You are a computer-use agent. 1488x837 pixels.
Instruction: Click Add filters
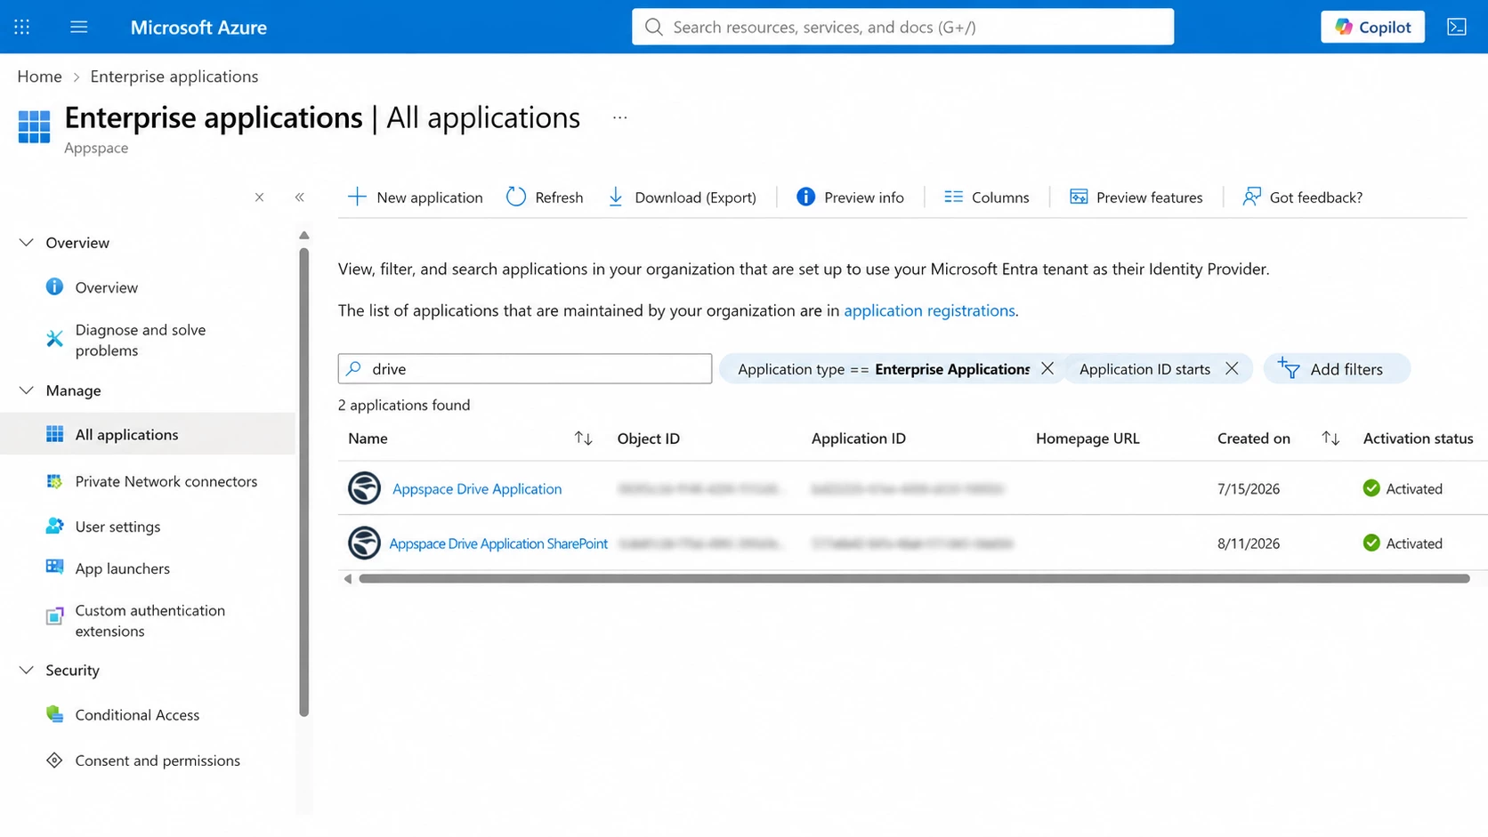coord(1337,369)
